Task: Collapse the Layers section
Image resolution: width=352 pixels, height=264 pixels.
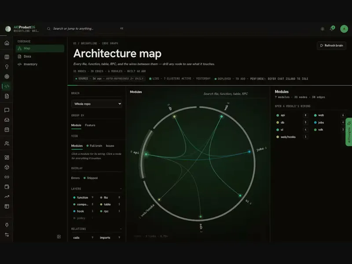Action: (121, 189)
